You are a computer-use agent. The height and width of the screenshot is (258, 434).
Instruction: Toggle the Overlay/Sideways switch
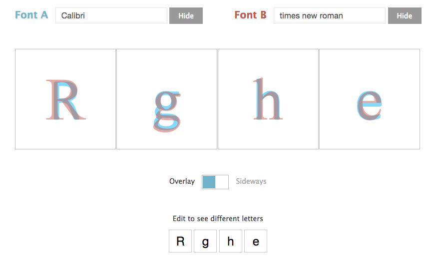215,182
